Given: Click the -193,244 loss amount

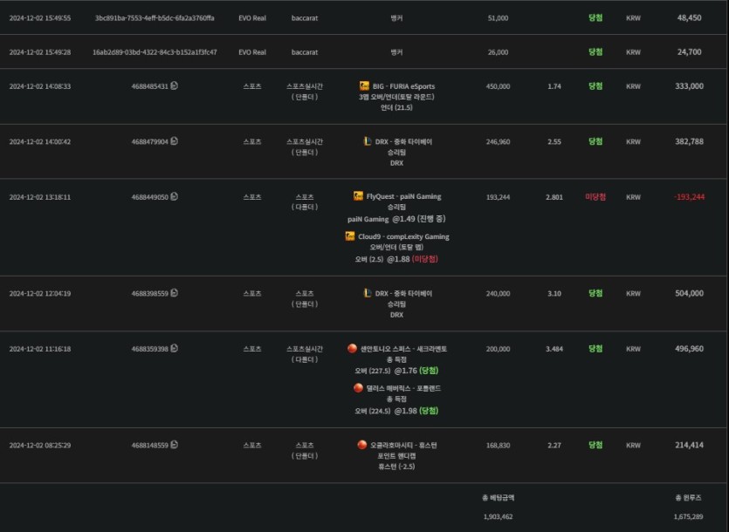Looking at the screenshot, I should 689,197.
